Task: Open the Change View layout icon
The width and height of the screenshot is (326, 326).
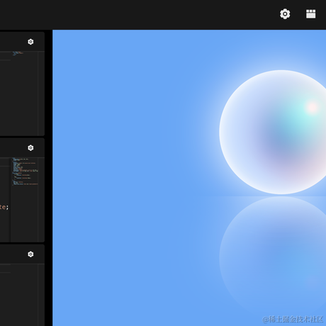Action: point(310,14)
